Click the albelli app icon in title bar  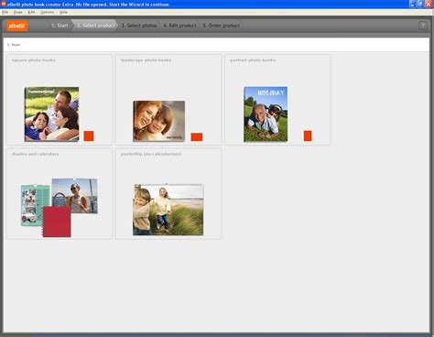pos(4,4)
